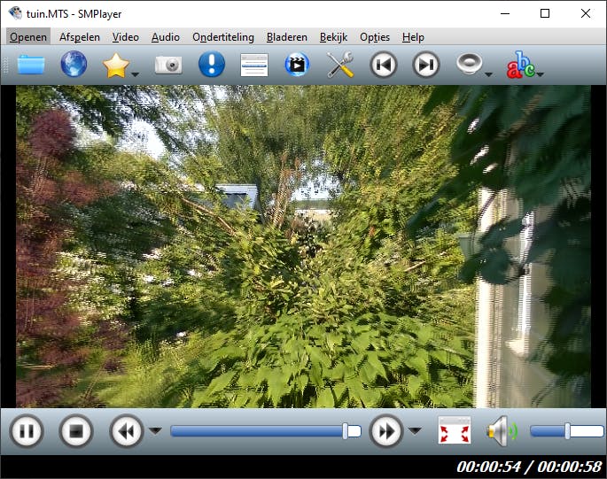Image resolution: width=607 pixels, height=479 pixels.
Task: Open the Ondertiteling menu
Action: coord(223,37)
